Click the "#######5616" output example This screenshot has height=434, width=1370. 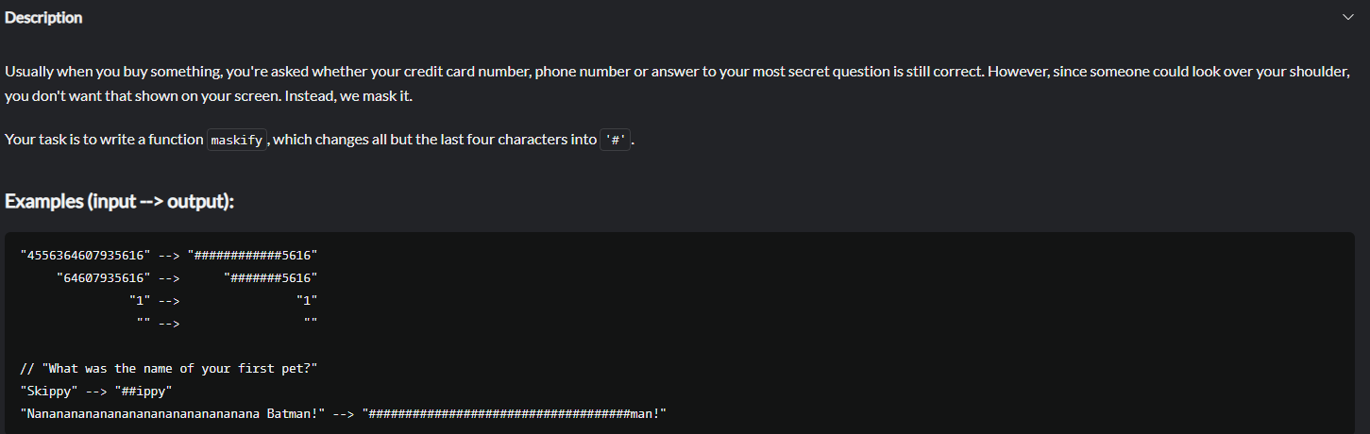[271, 277]
